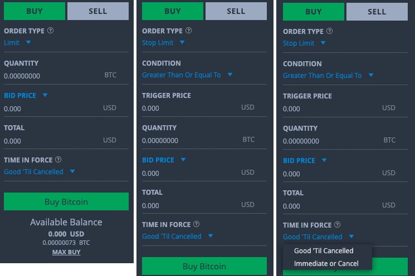Image resolution: width=415 pixels, height=276 pixels.
Task: Choose the Immediate or Cancel menu option
Action: point(326,263)
